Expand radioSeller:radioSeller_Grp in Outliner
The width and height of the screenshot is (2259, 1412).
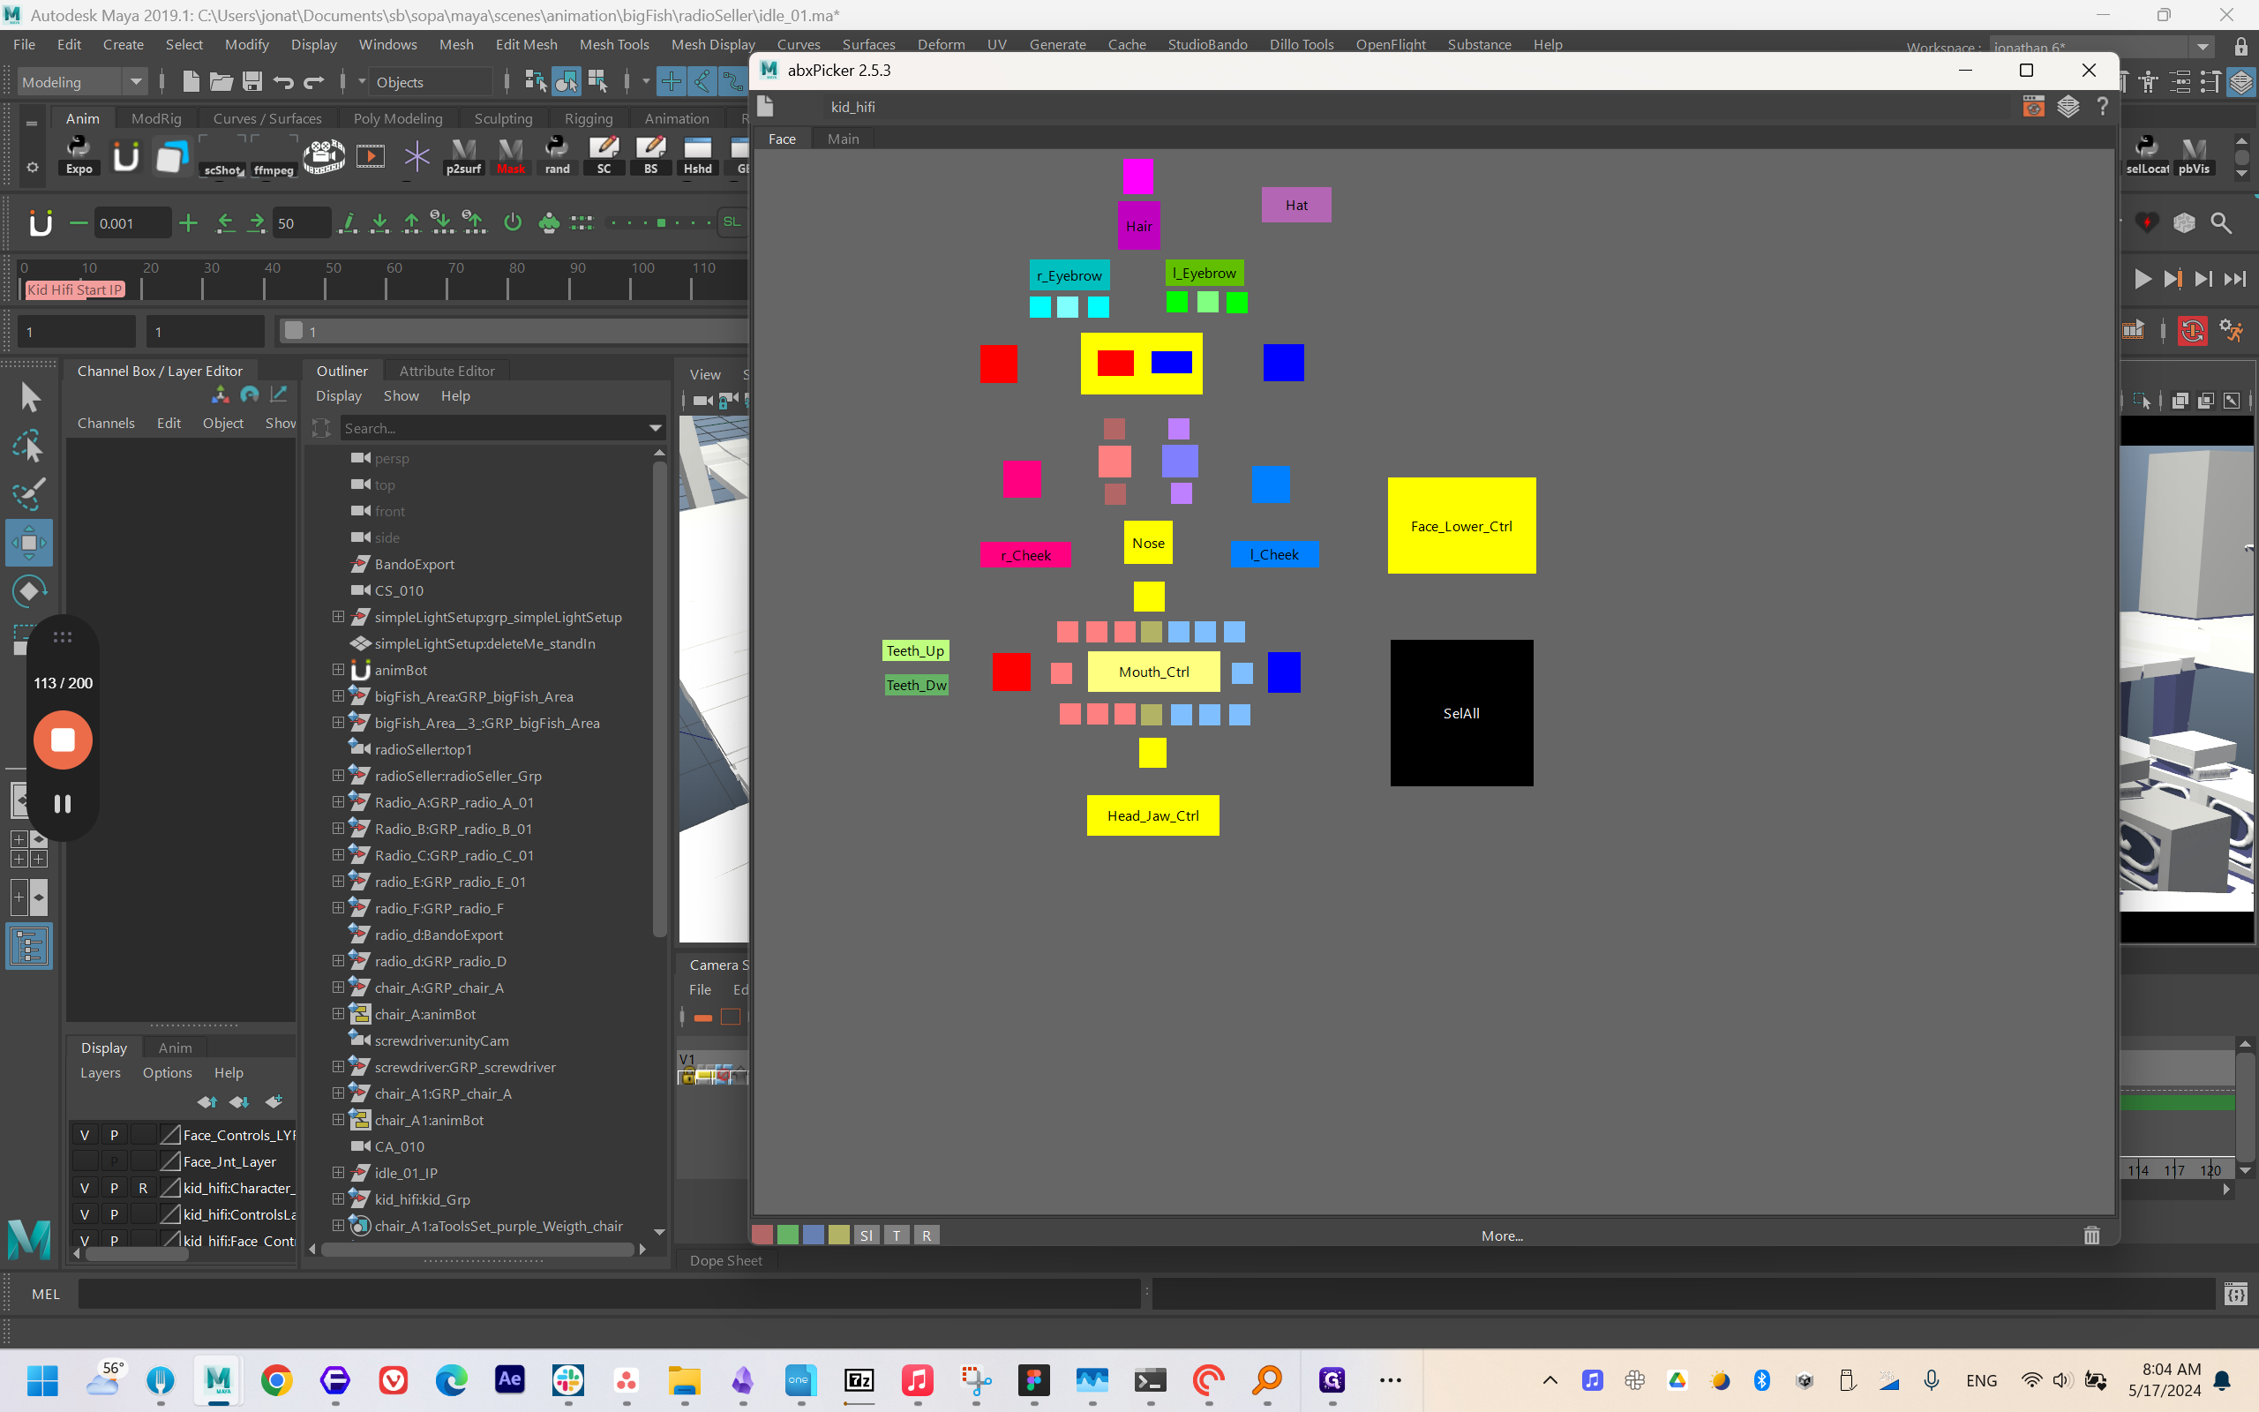(x=338, y=775)
